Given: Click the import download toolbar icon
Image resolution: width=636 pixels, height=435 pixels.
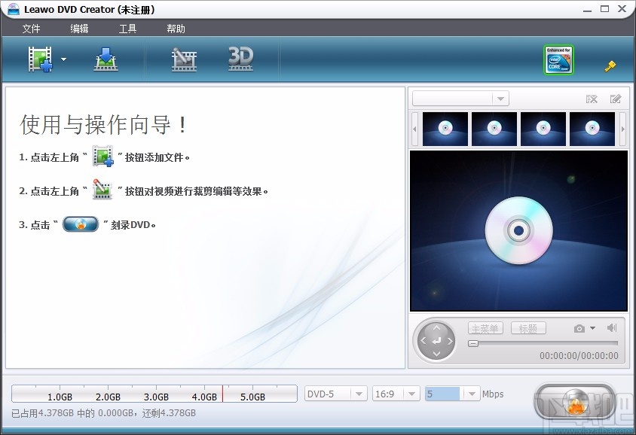Looking at the screenshot, I should [x=105, y=59].
